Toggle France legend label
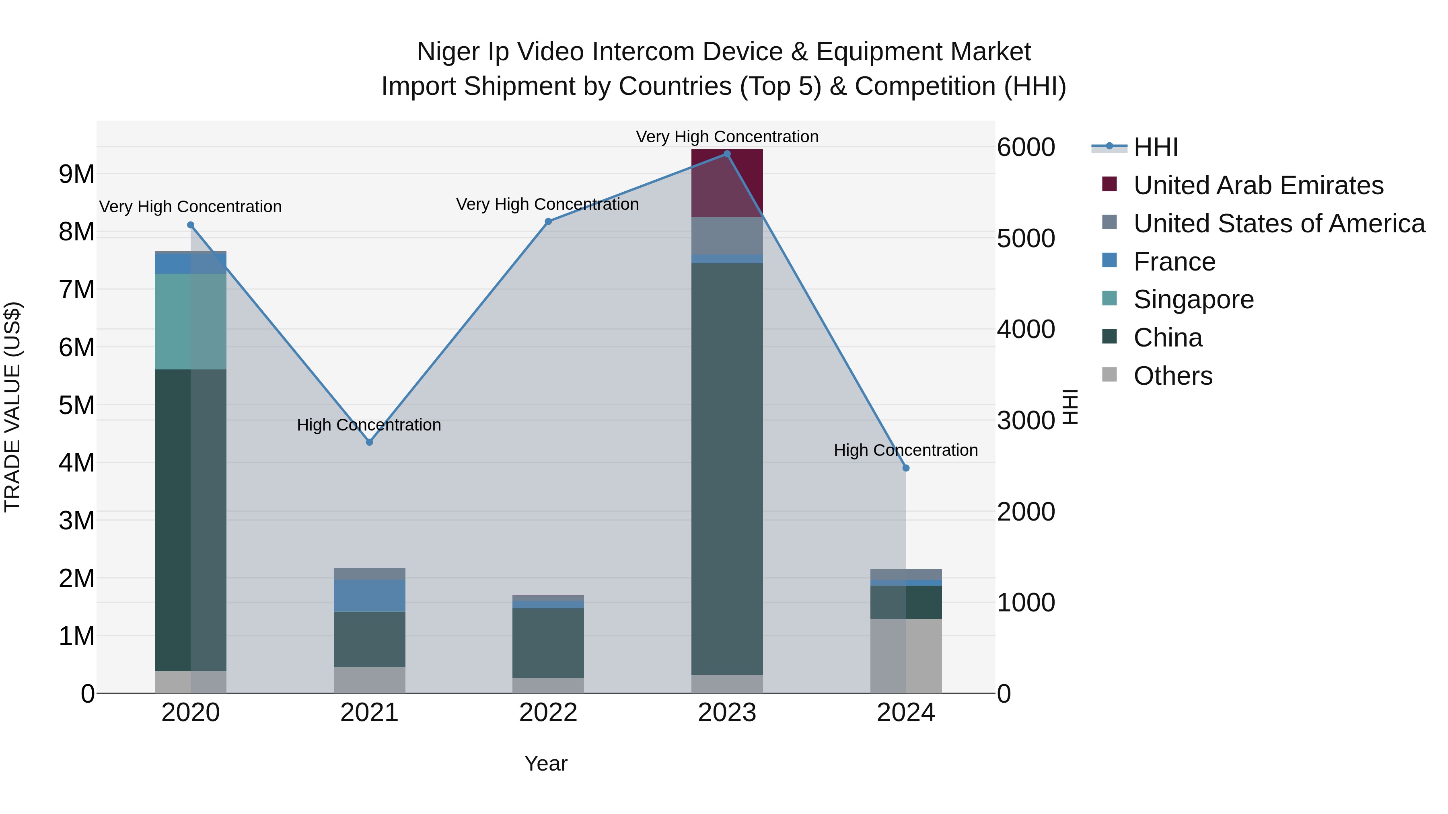Image resolution: width=1448 pixels, height=814 pixels. coord(1174,262)
